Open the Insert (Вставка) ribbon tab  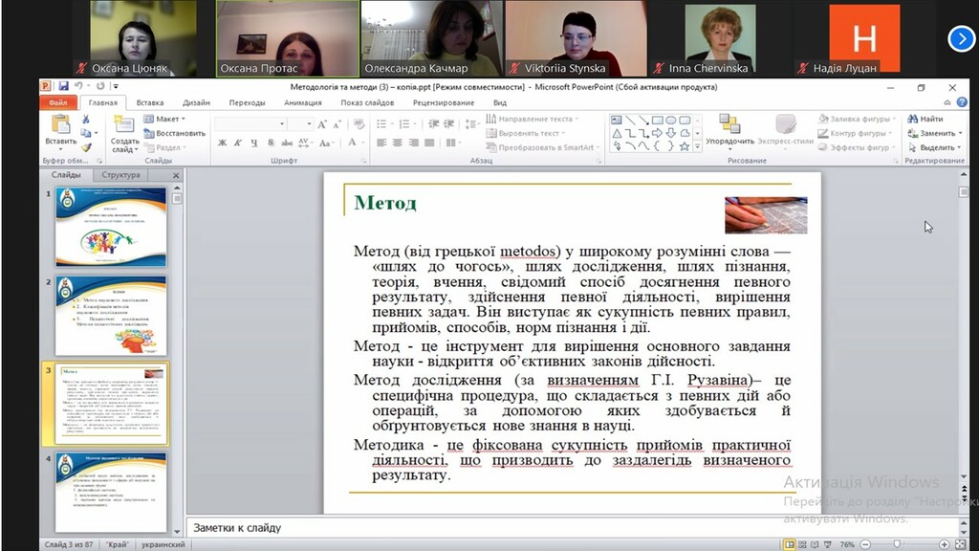[x=149, y=102]
